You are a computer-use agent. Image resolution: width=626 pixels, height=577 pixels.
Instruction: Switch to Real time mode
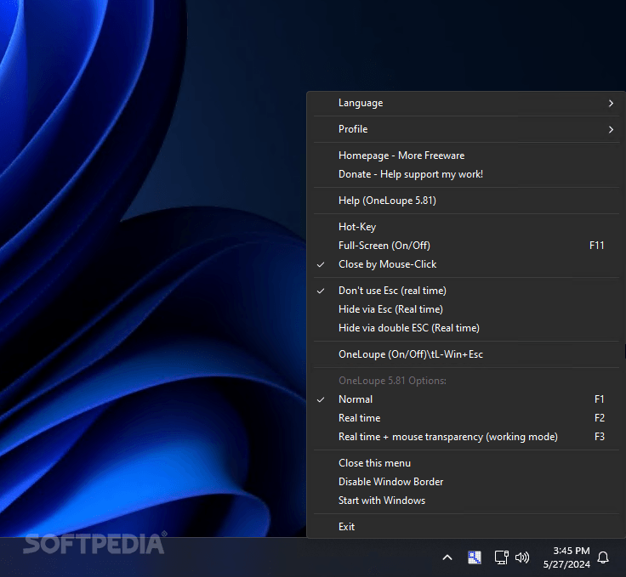pyautogui.click(x=467, y=418)
